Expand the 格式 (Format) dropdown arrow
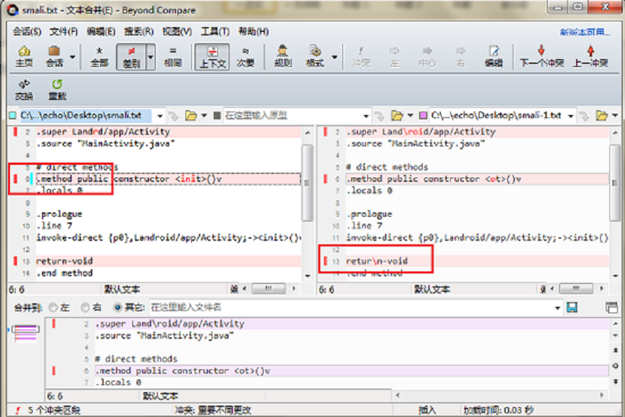Viewport: 625px width, 417px height. click(x=335, y=57)
